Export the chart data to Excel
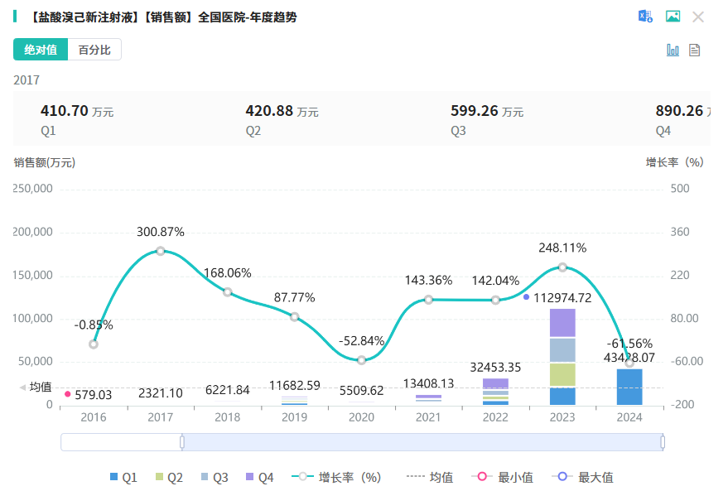The width and height of the screenshot is (728, 491). (x=645, y=17)
